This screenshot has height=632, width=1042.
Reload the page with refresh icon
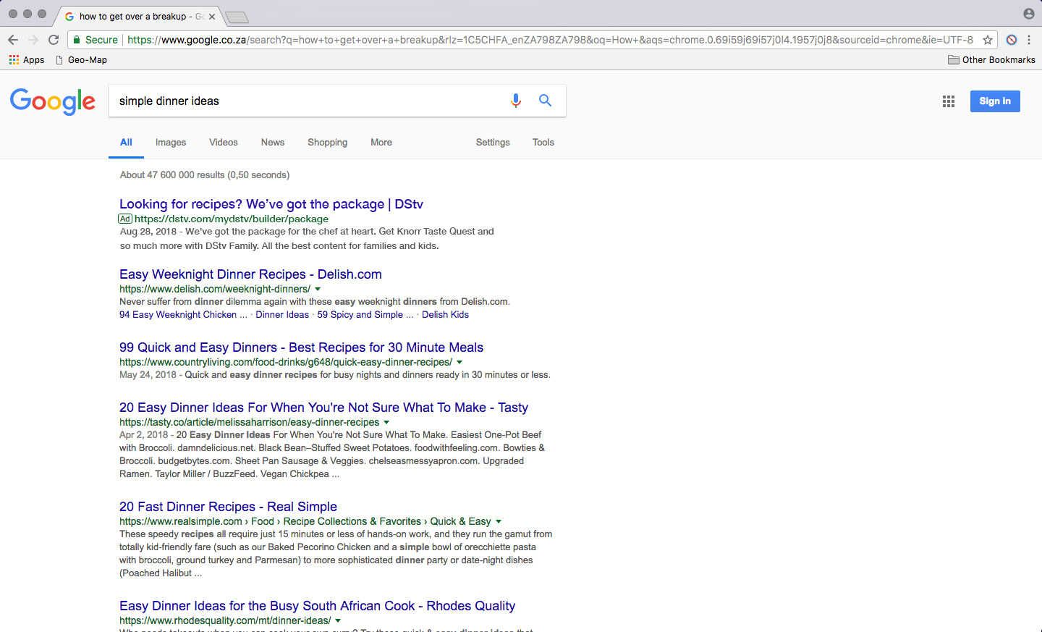(x=54, y=40)
